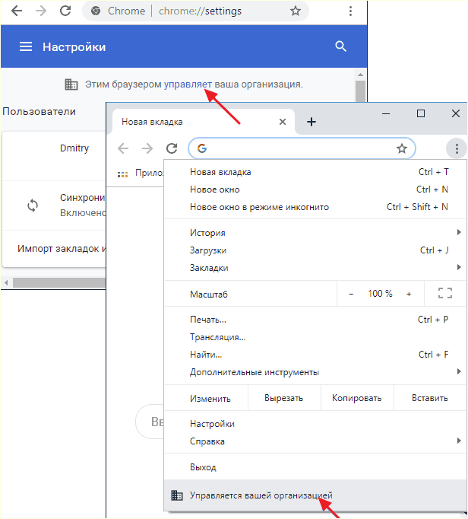This screenshot has width=468, height=519.
Task: Click the Chrome icon in the settings address bar
Action: [x=96, y=11]
